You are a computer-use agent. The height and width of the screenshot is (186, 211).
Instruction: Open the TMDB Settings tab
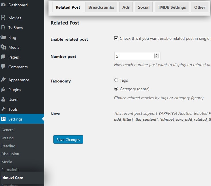(172, 7)
